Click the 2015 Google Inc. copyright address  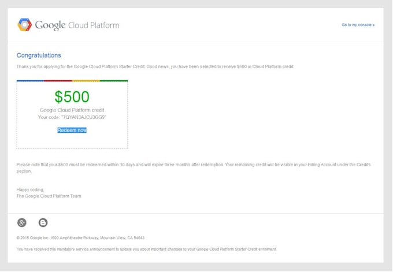[x=81, y=237]
